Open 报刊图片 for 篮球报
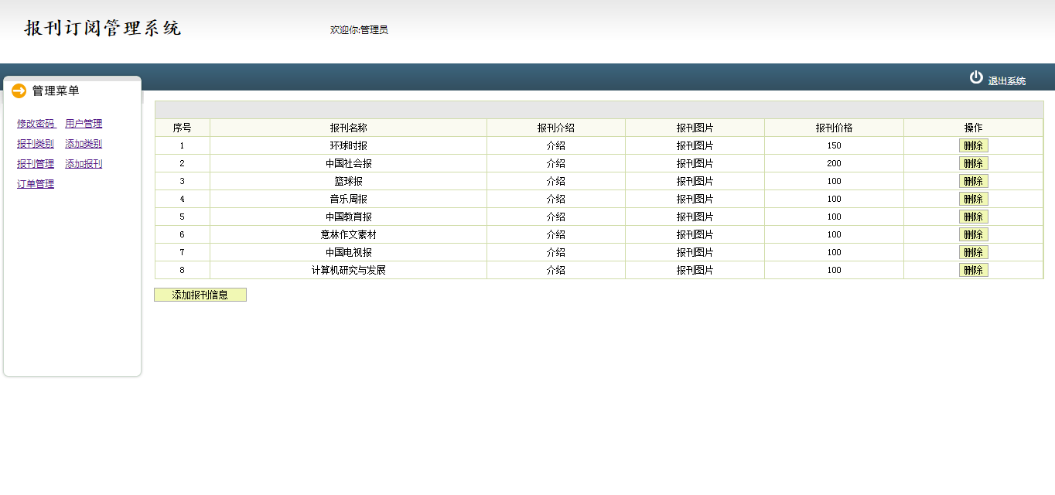This screenshot has width=1055, height=495. point(695,181)
